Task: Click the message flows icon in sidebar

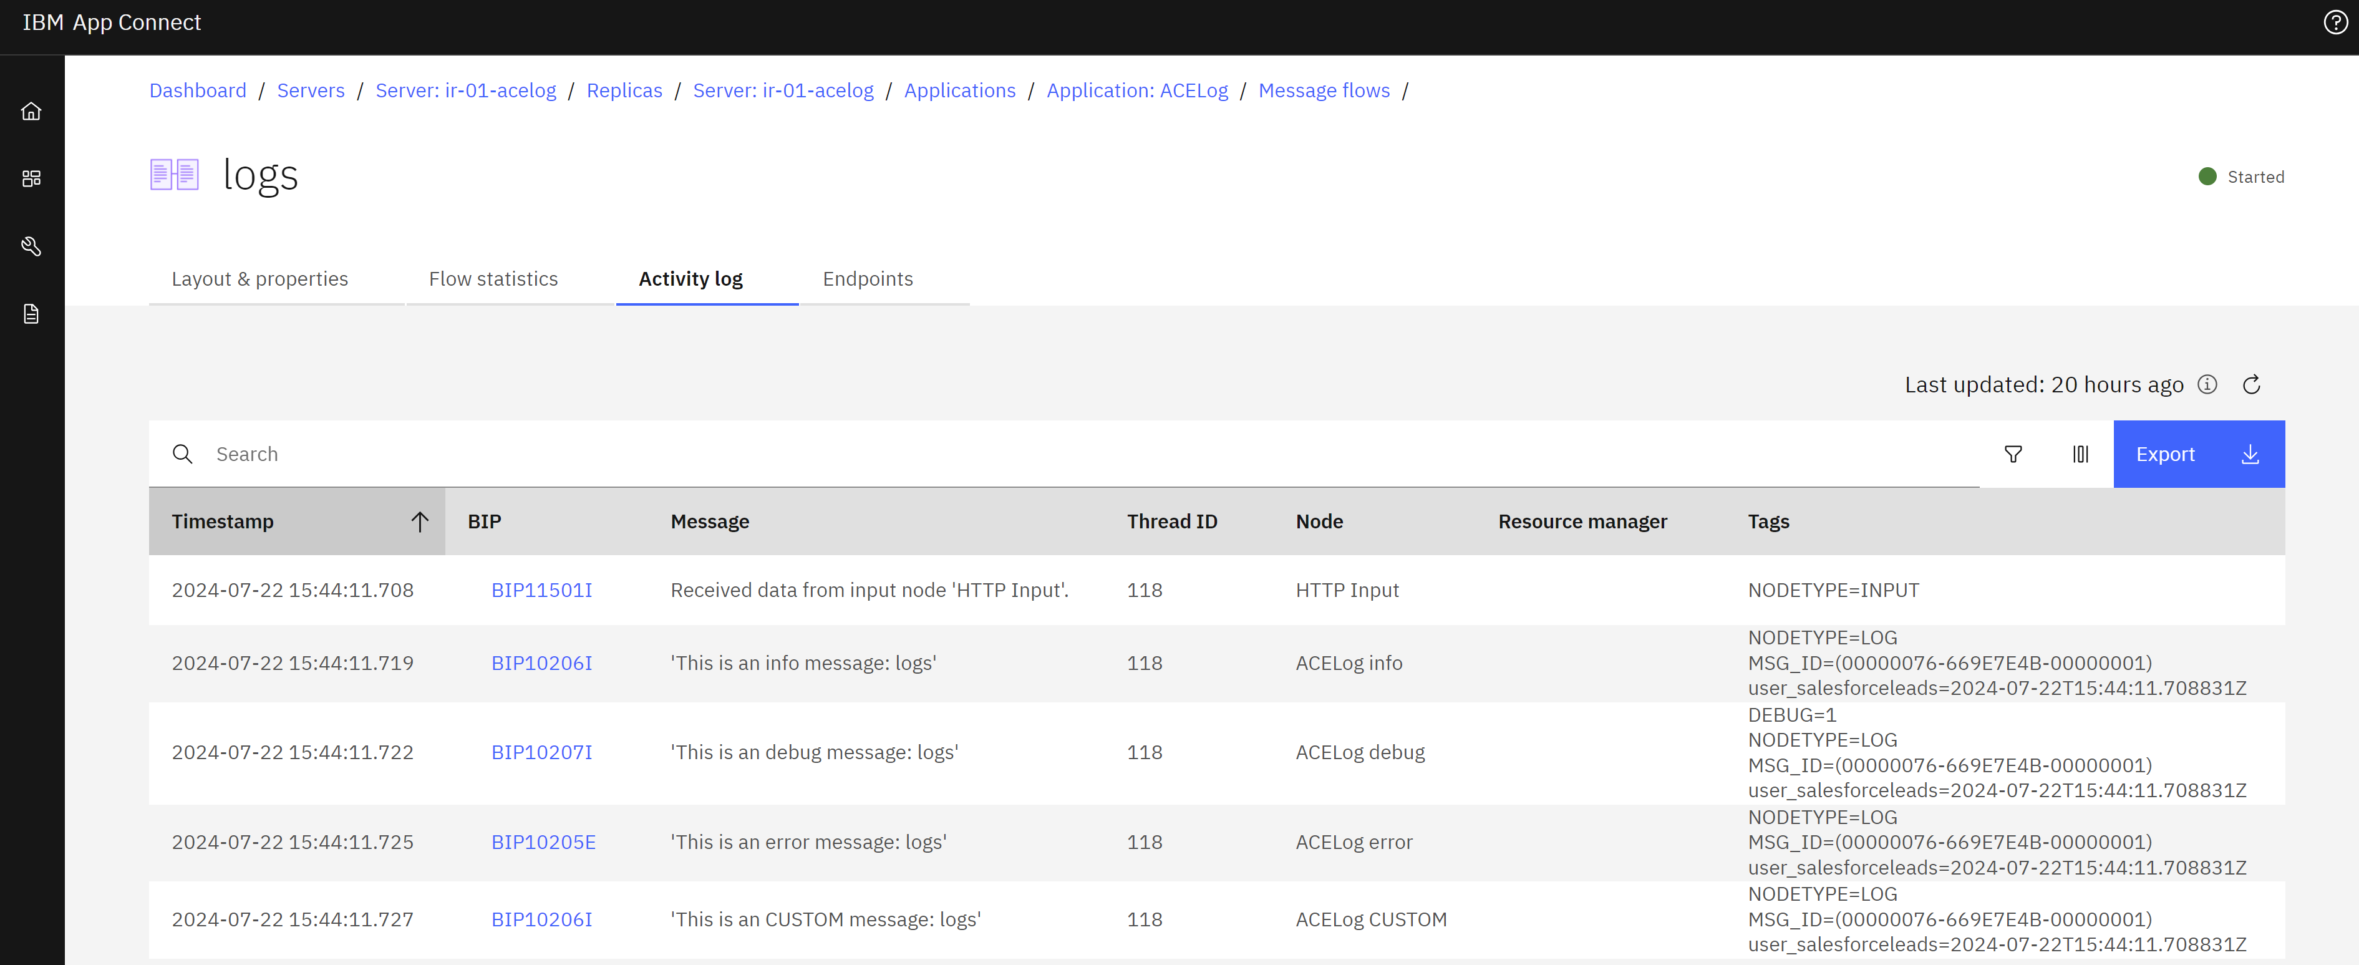Action: tap(33, 313)
